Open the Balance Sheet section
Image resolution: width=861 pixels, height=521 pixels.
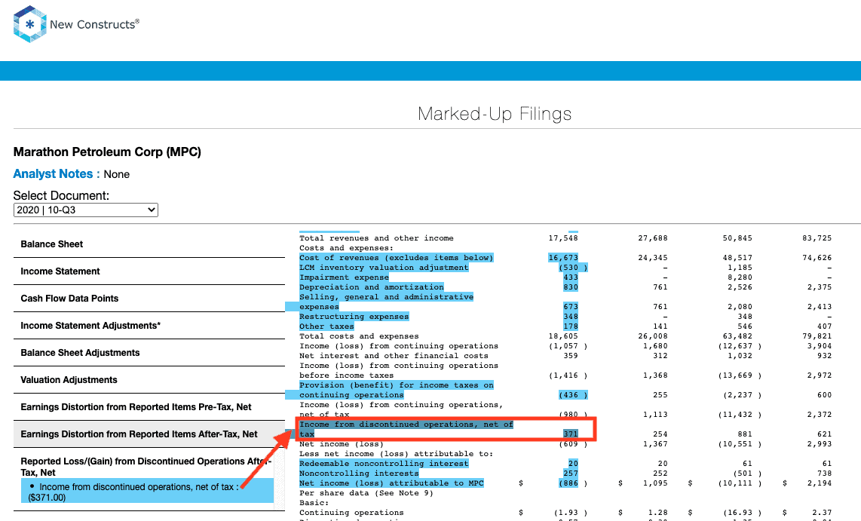coord(51,244)
